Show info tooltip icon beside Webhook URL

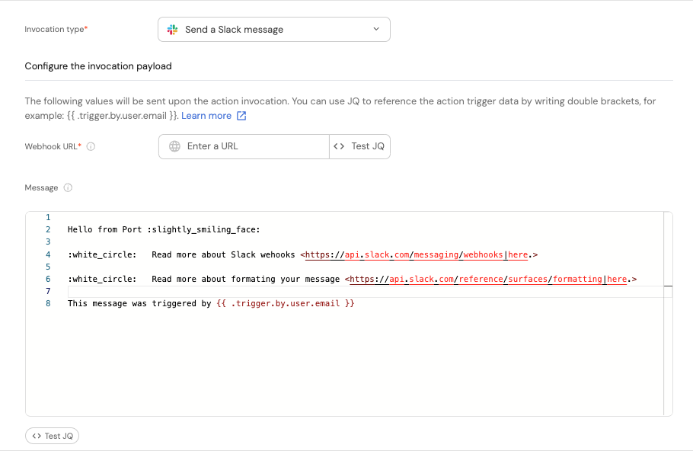pos(91,146)
